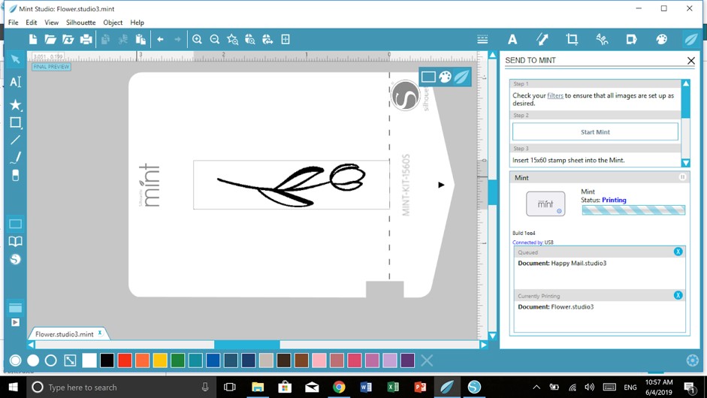
Task: Open the View menu
Action: [x=51, y=23]
